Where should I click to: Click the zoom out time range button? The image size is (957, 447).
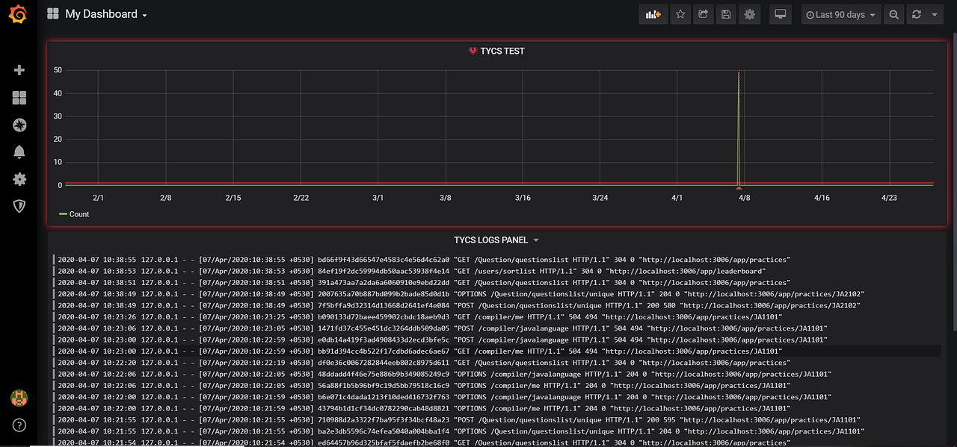pos(893,13)
